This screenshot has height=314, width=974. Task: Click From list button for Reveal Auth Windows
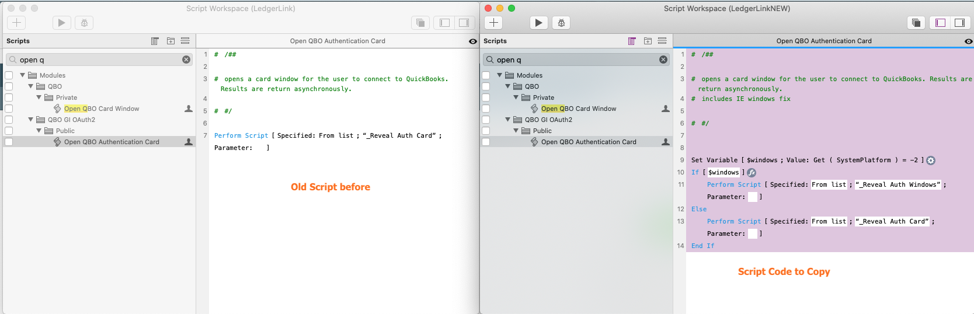[829, 184]
